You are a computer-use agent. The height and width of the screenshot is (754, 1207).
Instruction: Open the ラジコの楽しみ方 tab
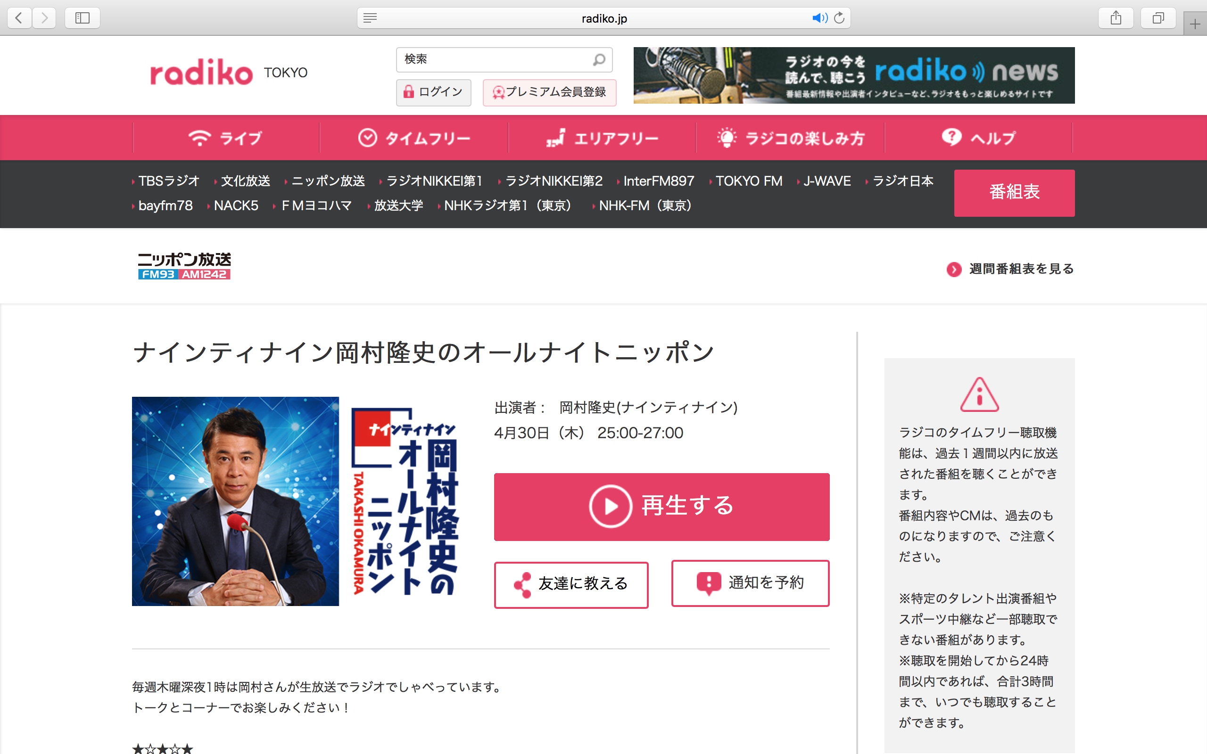790,138
